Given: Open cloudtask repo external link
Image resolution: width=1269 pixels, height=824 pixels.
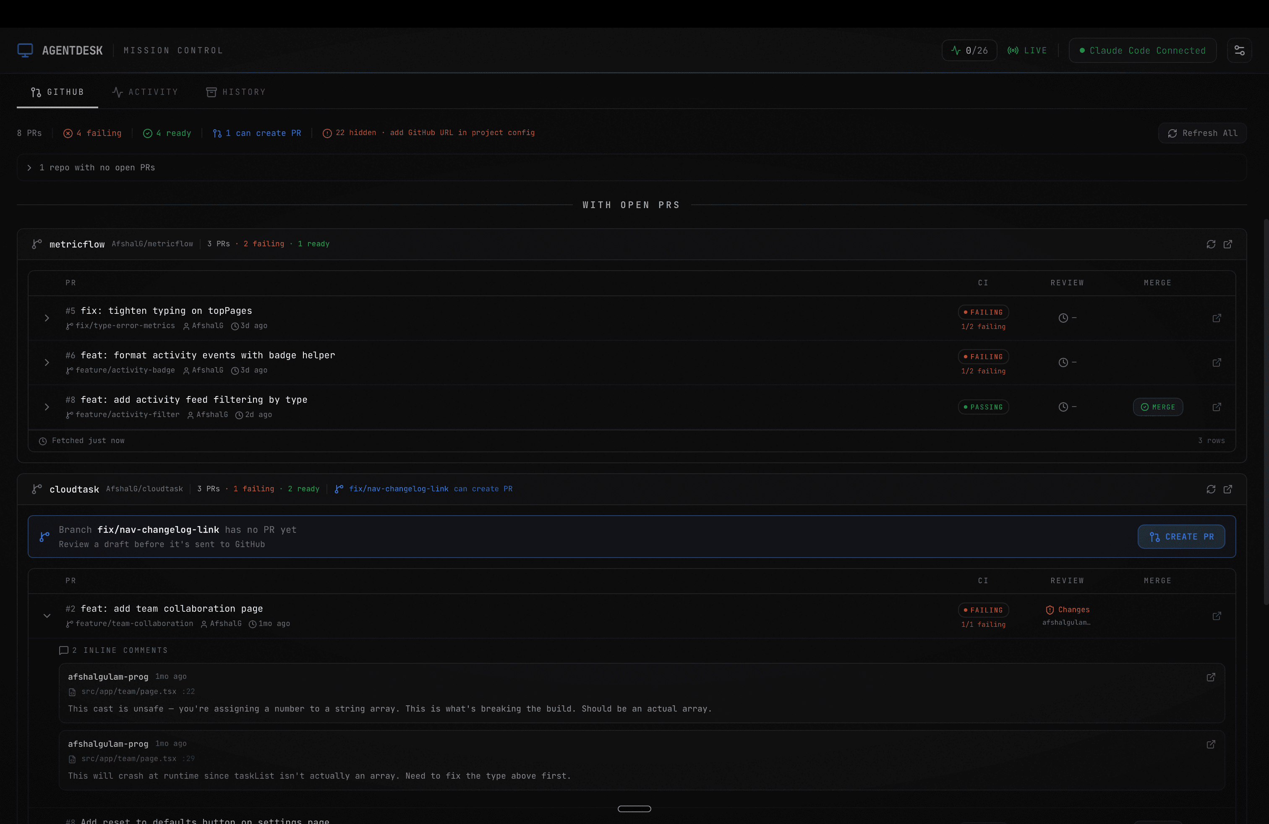Looking at the screenshot, I should (1227, 489).
